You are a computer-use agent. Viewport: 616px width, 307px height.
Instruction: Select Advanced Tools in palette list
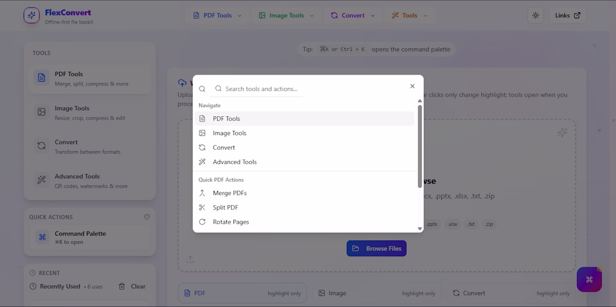point(235,162)
